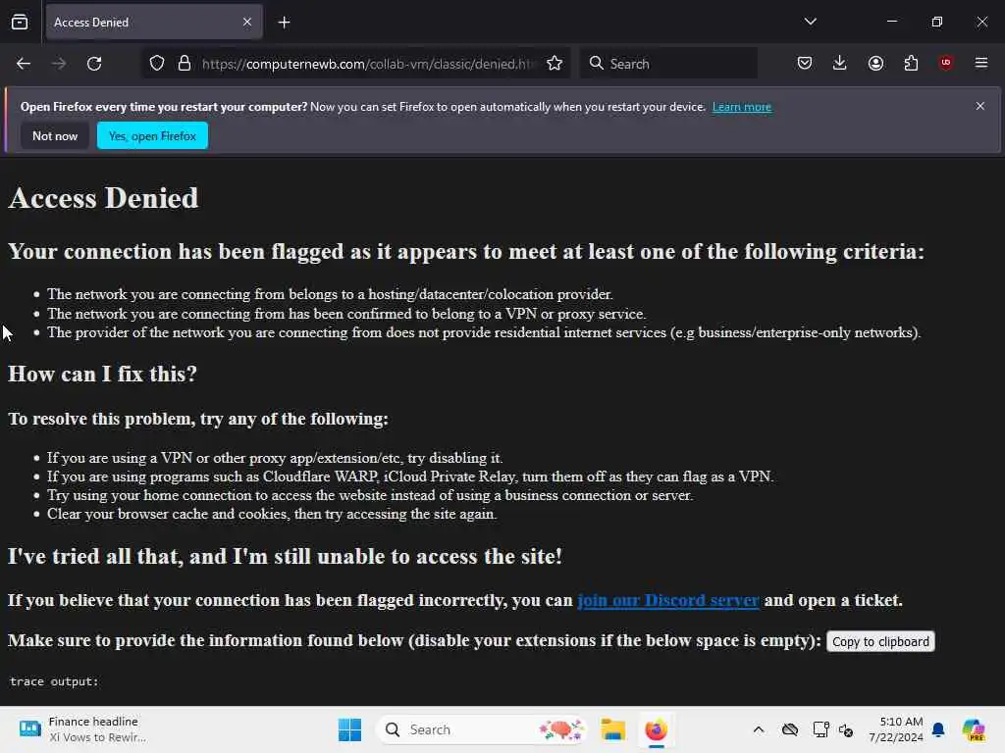Click 'Yes, open Firefox' button
This screenshot has height=753, width=1005.
coord(152,135)
